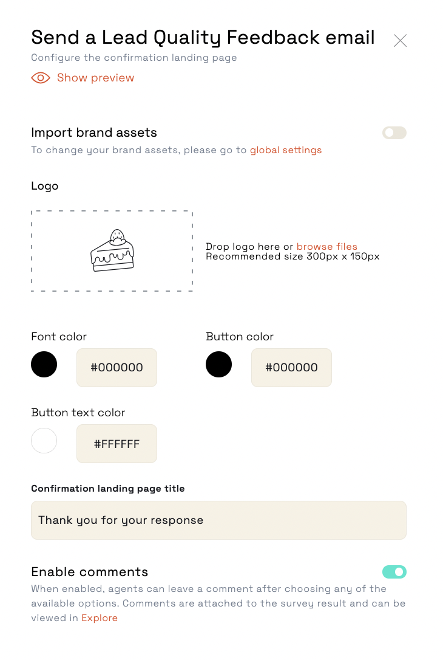This screenshot has height=660, width=443.
Task: Click the Confirmation landing page title field
Action: (218, 520)
